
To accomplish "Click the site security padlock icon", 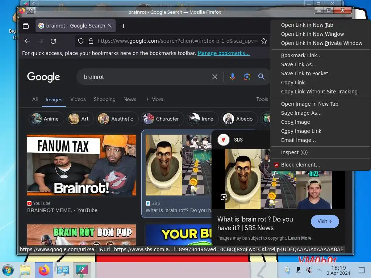I will (91, 41).
